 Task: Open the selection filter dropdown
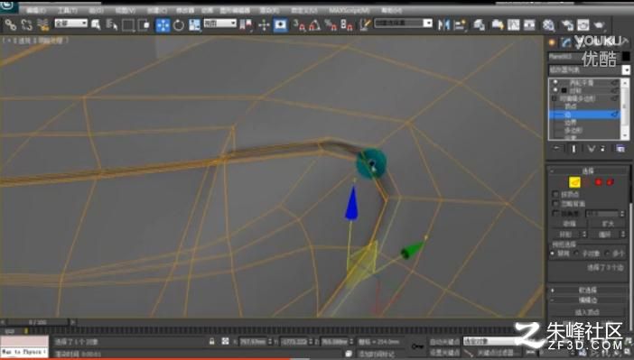point(70,23)
